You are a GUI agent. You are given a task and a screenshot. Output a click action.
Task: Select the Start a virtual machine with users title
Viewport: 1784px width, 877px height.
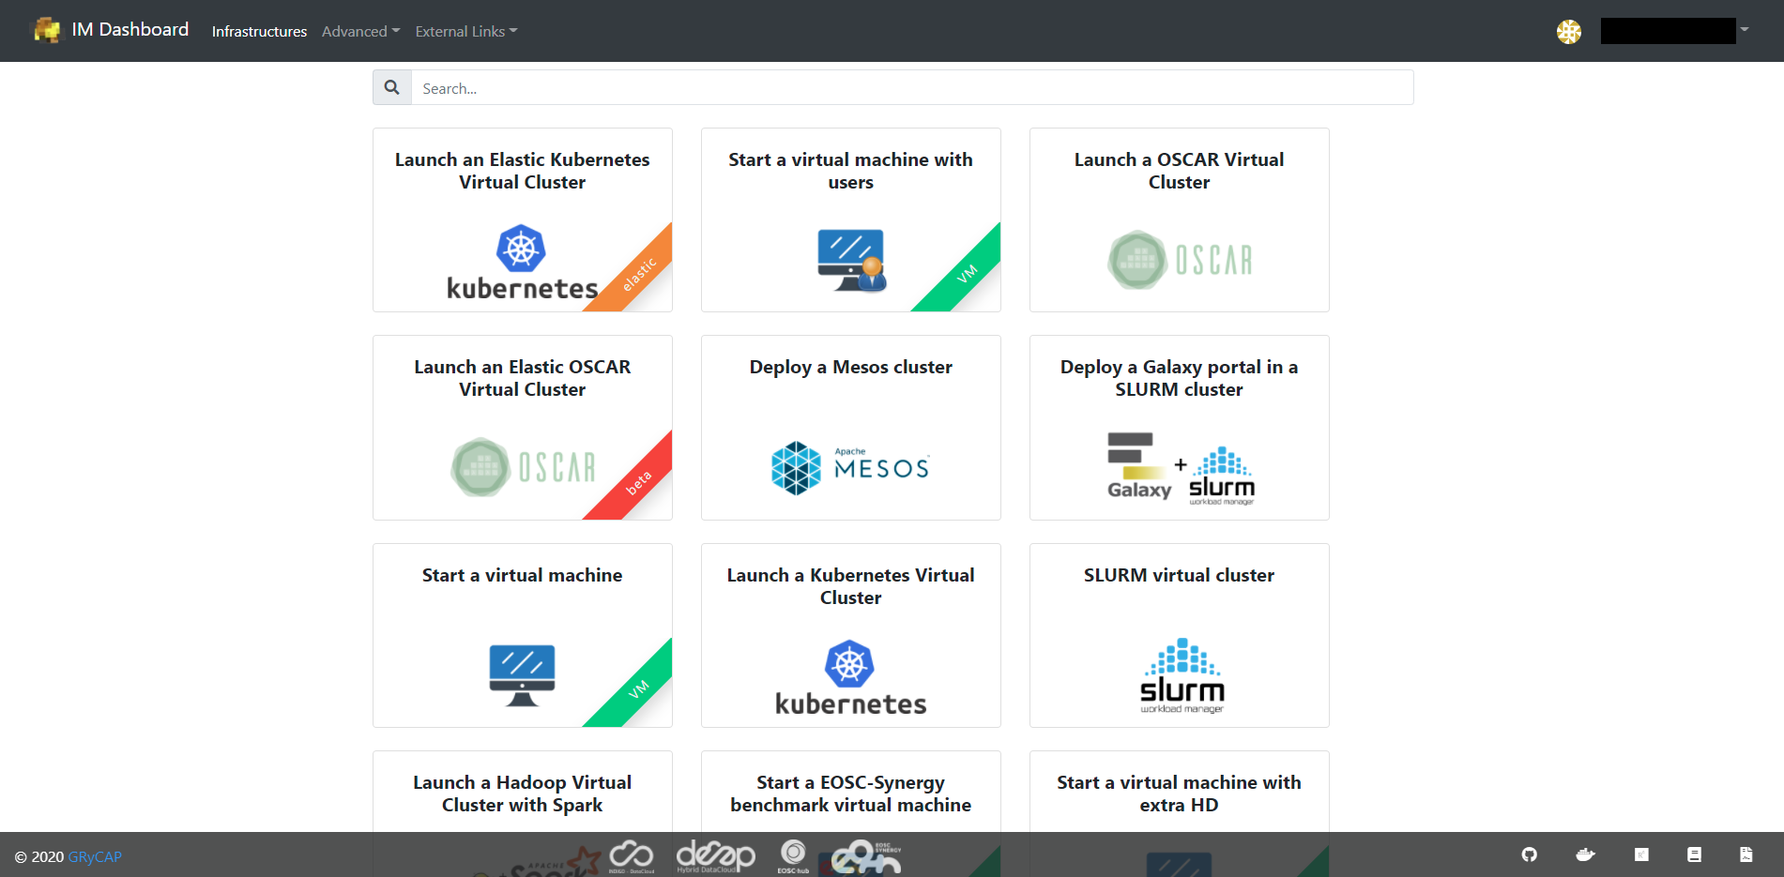(850, 171)
